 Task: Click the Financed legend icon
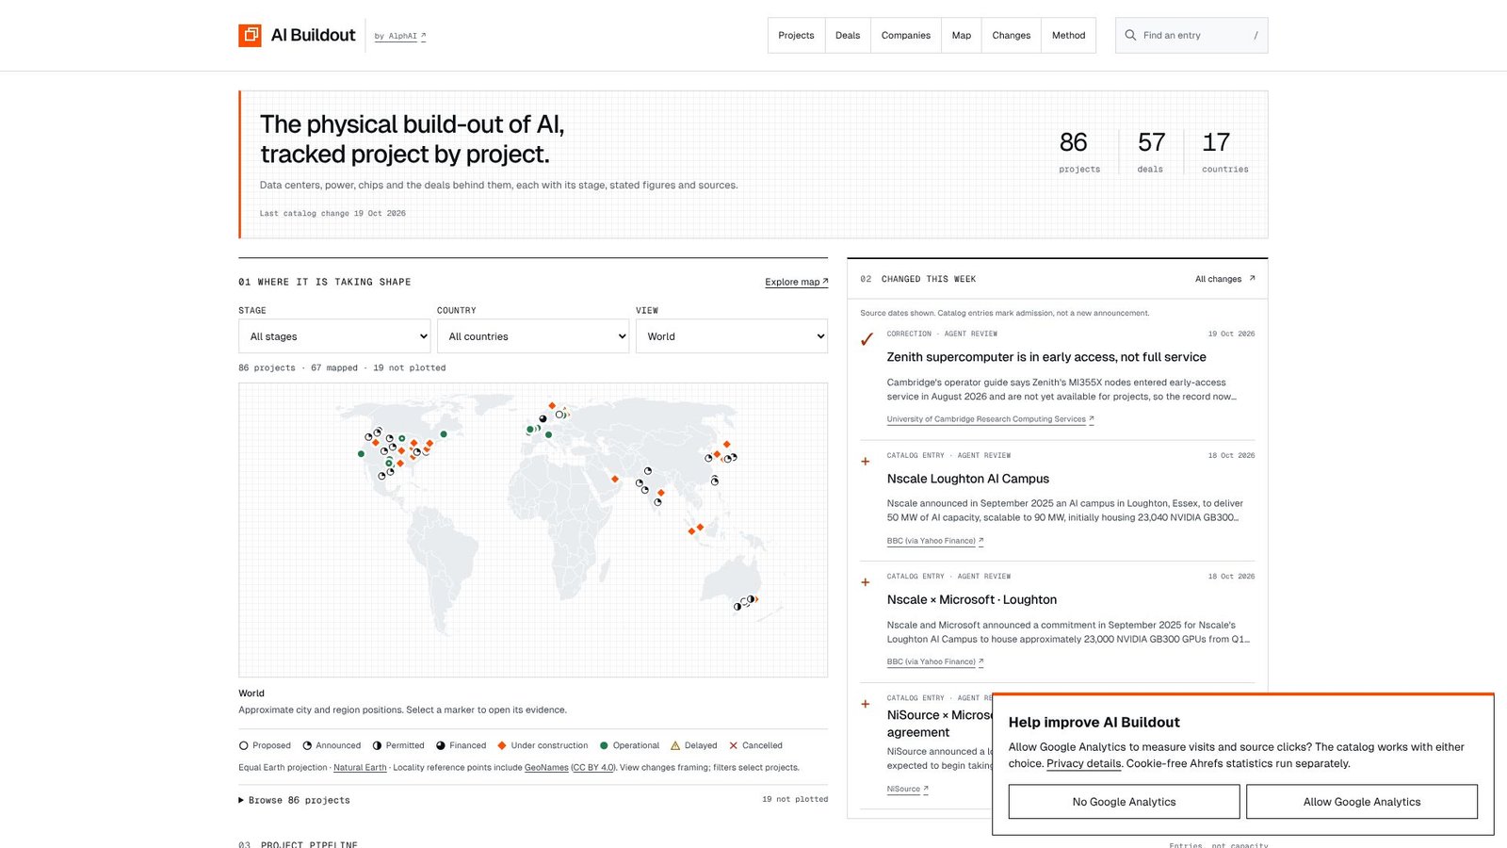click(x=441, y=745)
